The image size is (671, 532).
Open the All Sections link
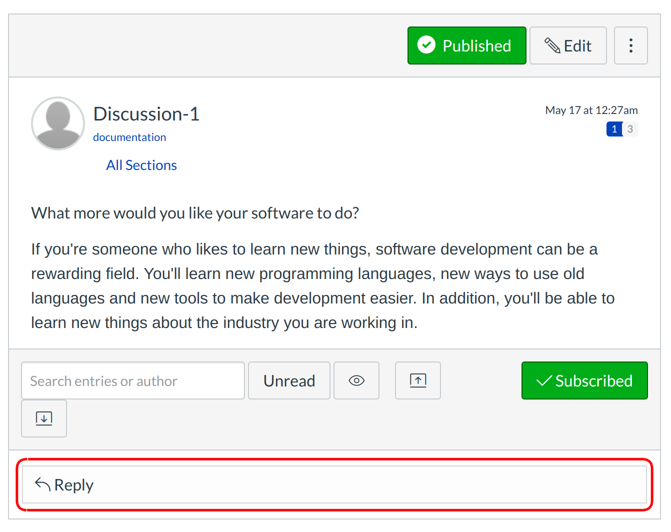pyautogui.click(x=141, y=165)
